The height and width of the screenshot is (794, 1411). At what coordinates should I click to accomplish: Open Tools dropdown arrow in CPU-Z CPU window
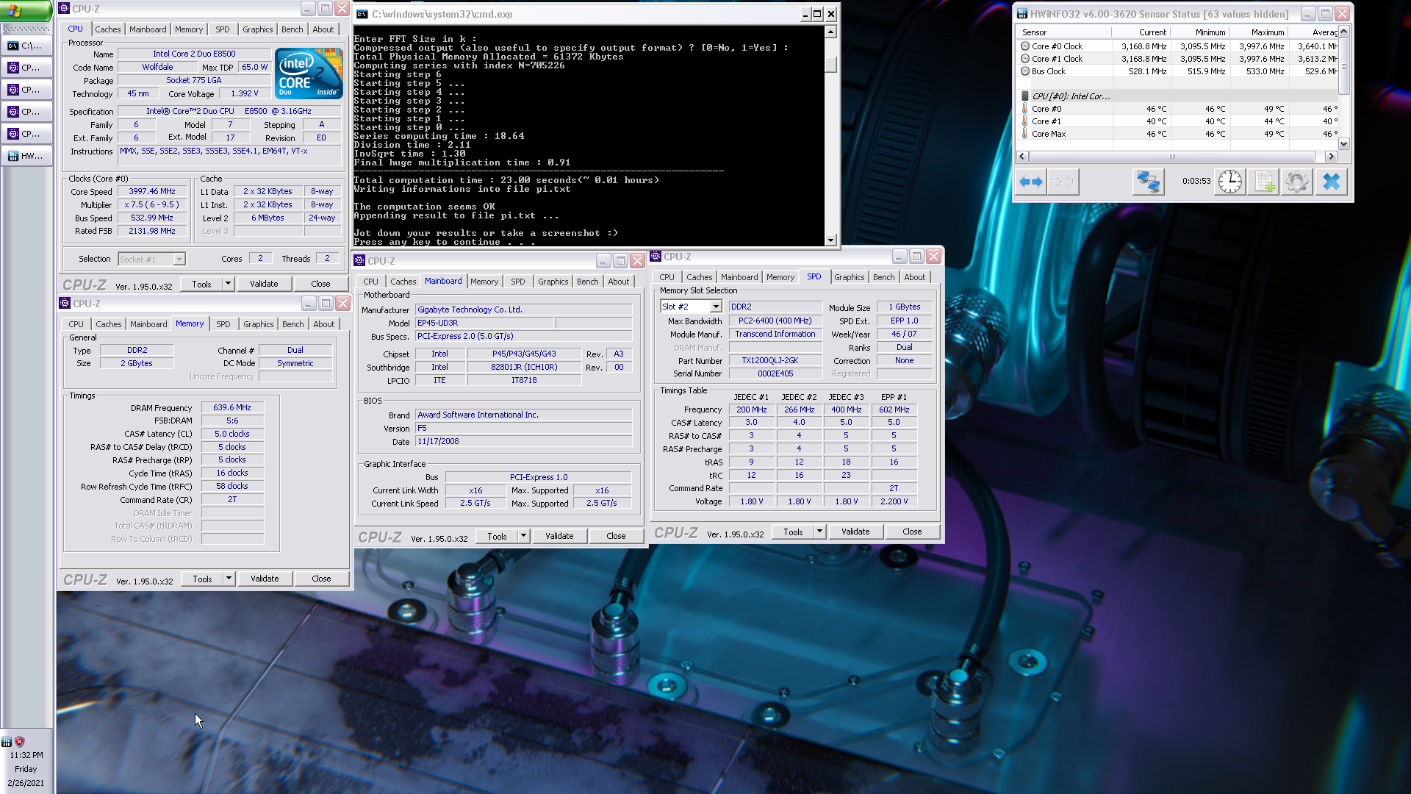pos(228,284)
